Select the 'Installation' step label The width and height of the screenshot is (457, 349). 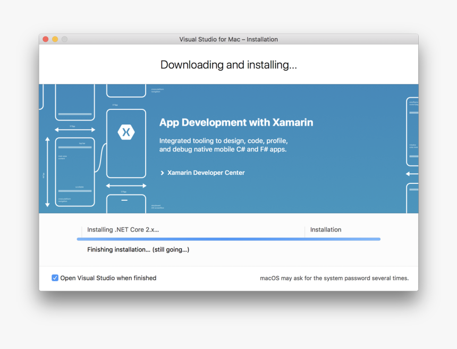click(x=325, y=230)
